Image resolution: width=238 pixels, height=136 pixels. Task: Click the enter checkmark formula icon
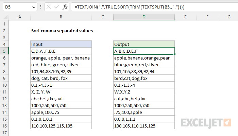[x=57, y=7]
